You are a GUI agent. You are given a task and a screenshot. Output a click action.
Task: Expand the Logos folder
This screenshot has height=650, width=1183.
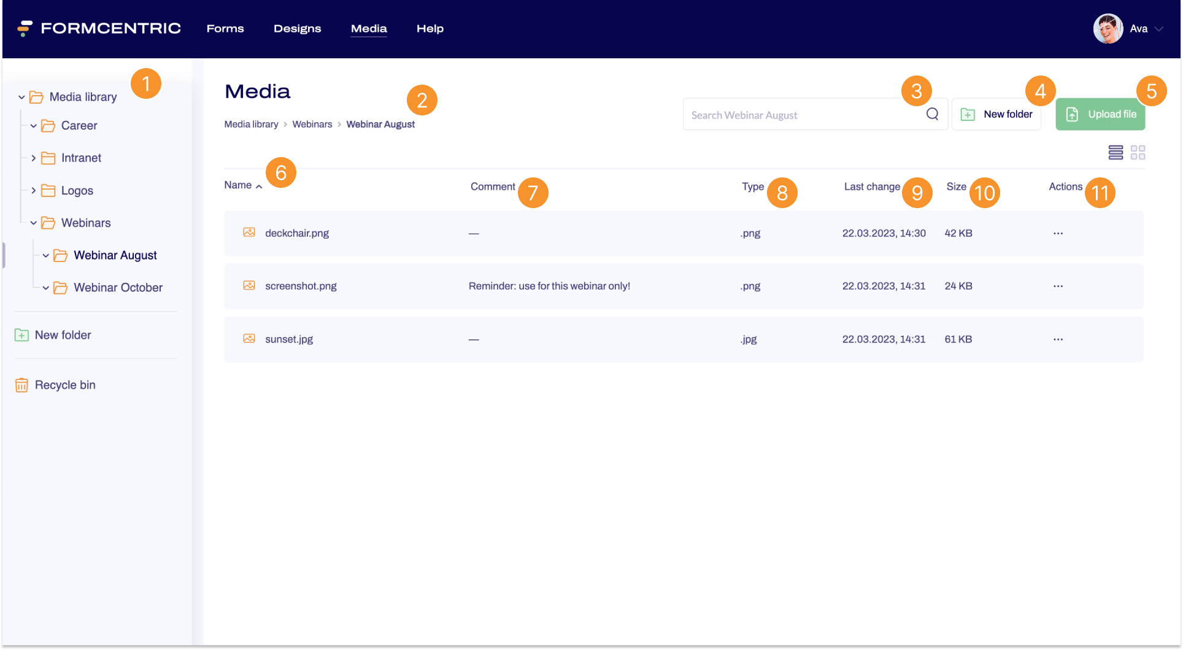34,191
